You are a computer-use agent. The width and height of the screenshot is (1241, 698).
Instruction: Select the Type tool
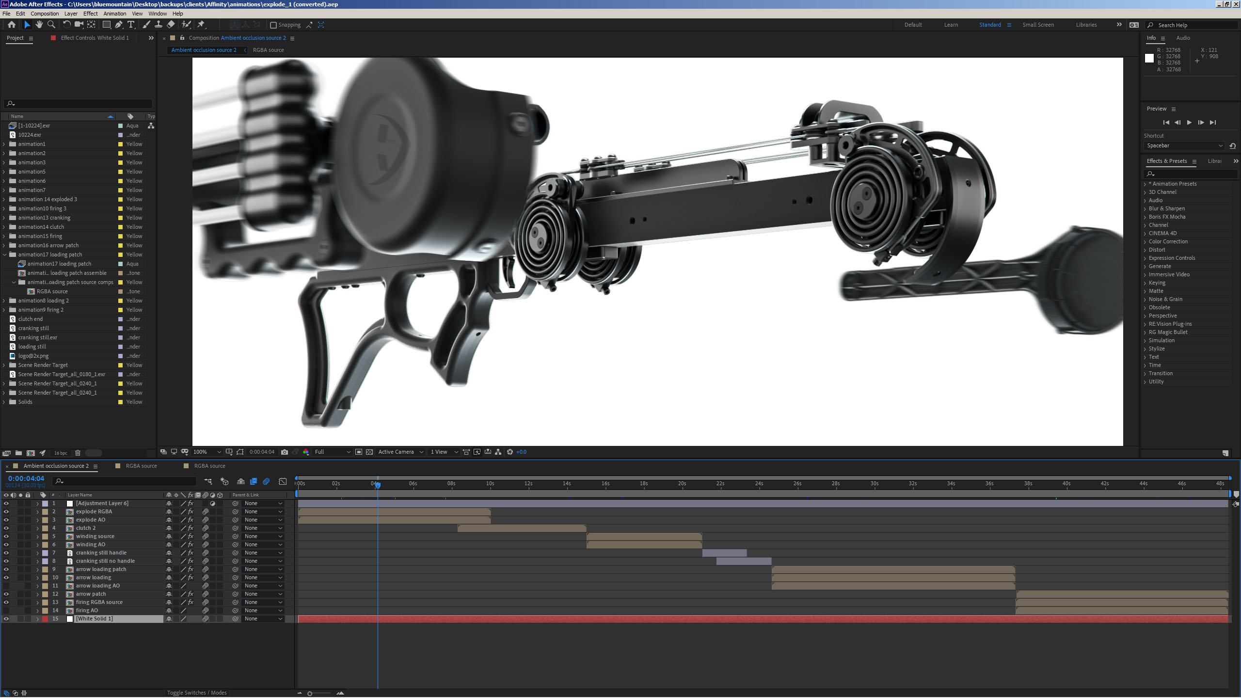click(131, 25)
